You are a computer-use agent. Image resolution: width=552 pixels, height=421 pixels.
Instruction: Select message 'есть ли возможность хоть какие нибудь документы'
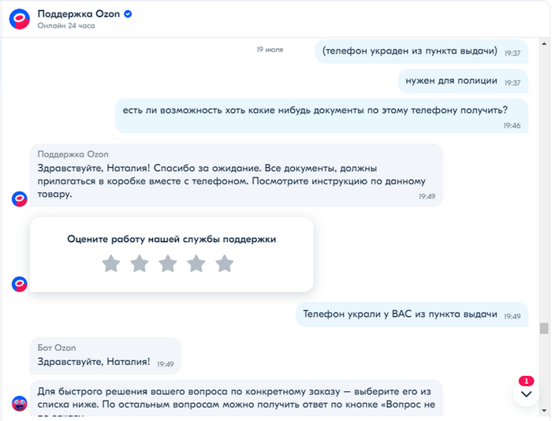point(322,116)
